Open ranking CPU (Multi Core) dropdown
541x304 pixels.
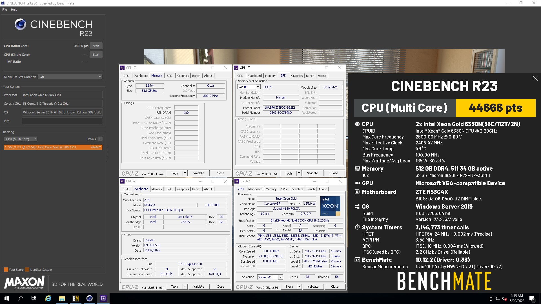click(21, 139)
